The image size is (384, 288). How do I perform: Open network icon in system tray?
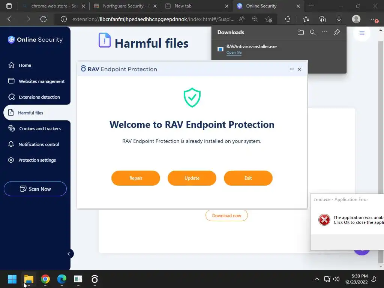pos(327,279)
